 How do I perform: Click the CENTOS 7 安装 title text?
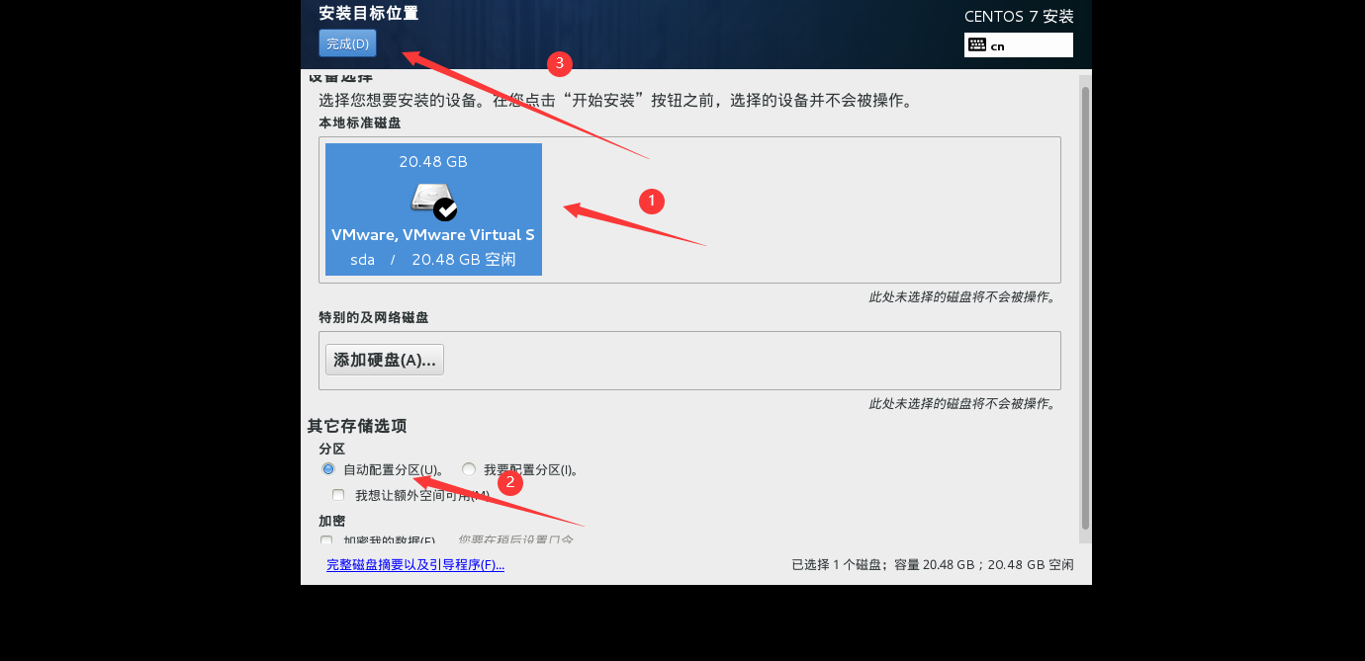tap(1019, 16)
